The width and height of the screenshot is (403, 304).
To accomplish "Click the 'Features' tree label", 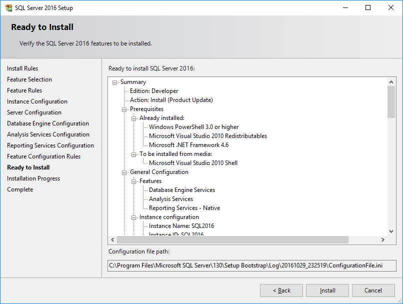I will [x=150, y=181].
